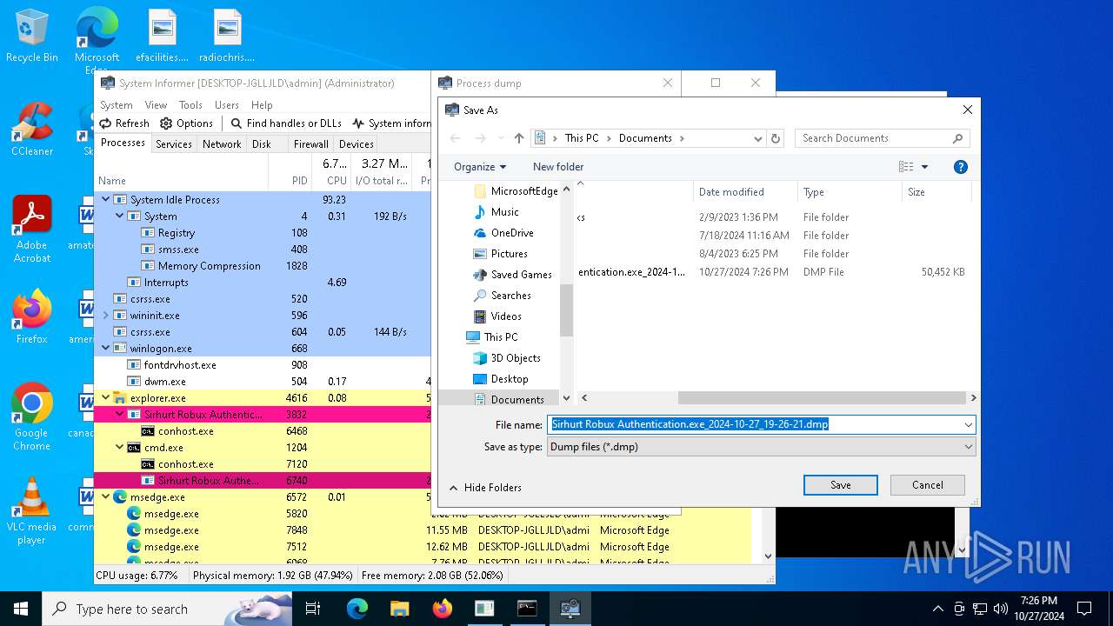
Task: Click Refresh icon beside address bar
Action: coord(776,138)
